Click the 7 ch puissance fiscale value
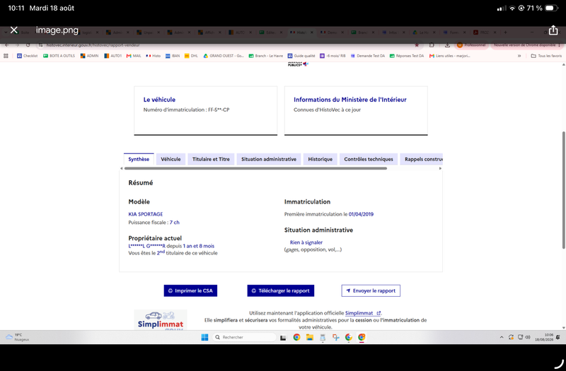 point(174,223)
